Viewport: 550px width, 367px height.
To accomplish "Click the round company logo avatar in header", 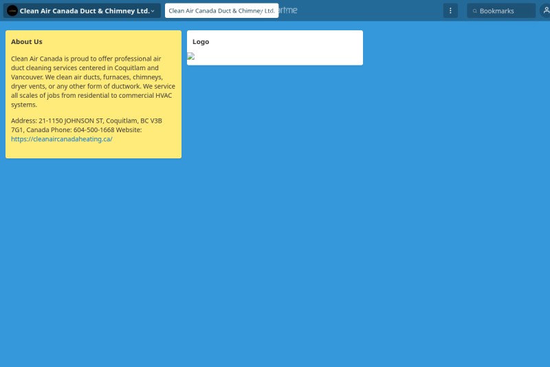I will point(12,11).
